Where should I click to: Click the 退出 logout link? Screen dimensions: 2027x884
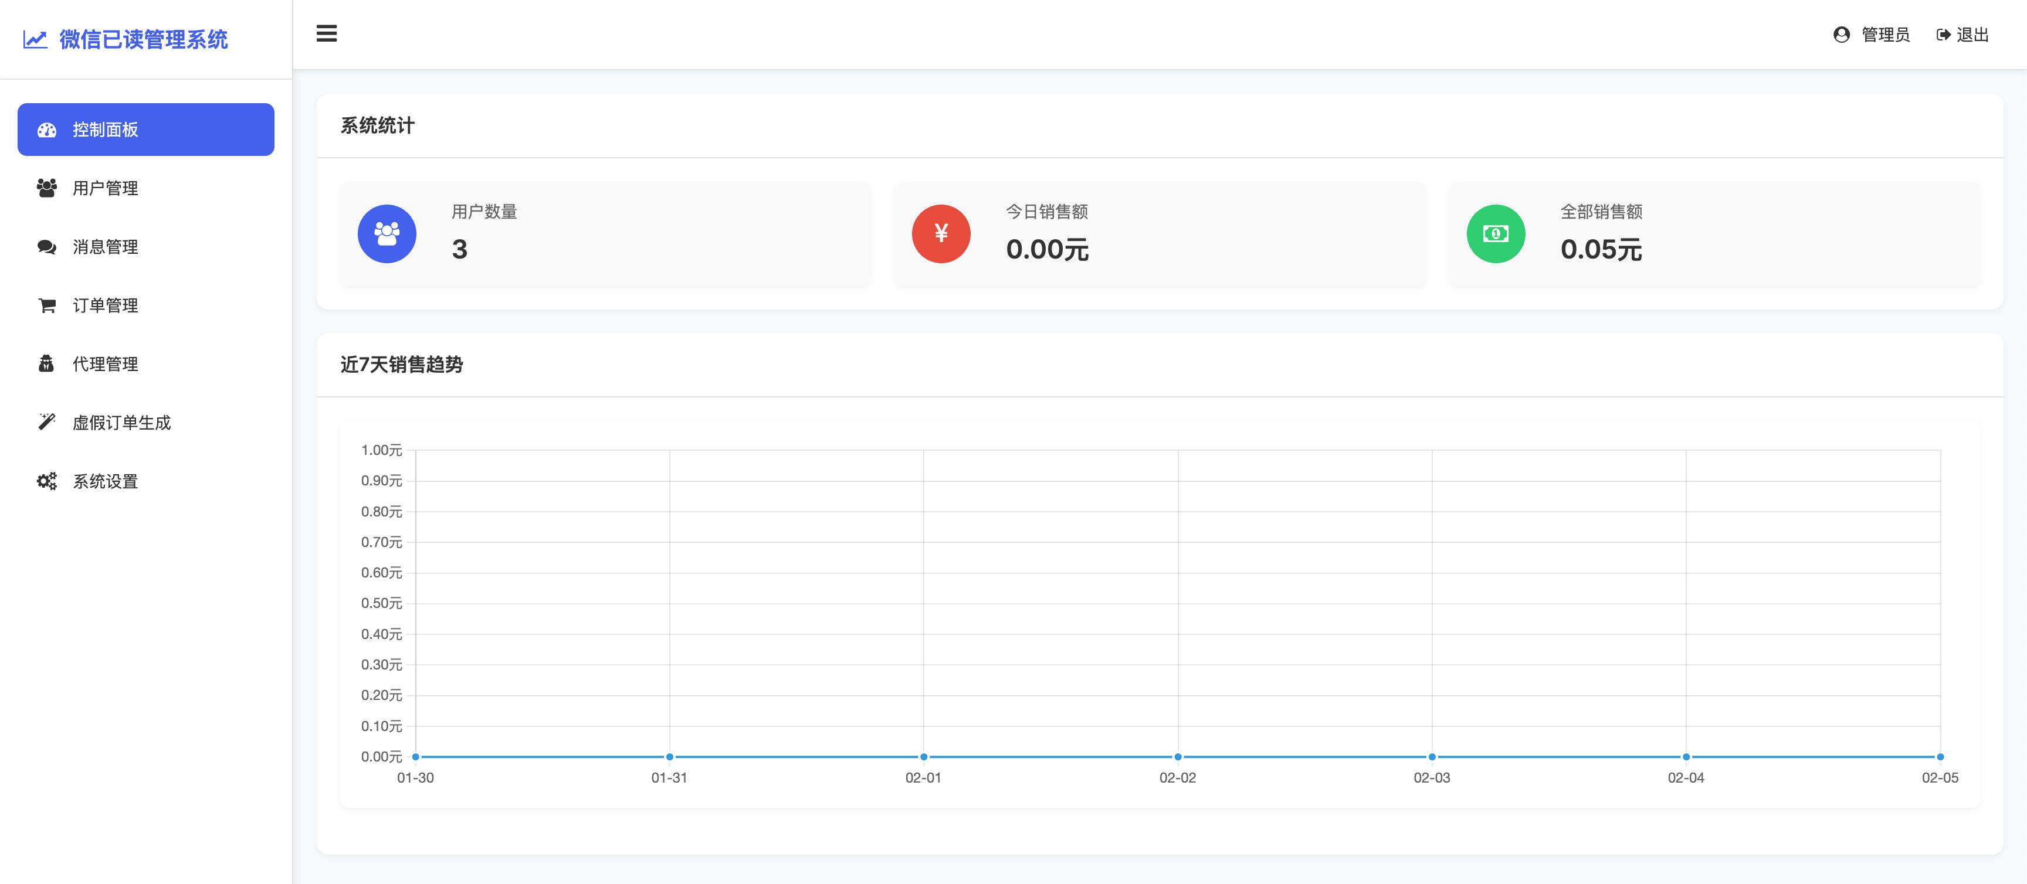1972,35
